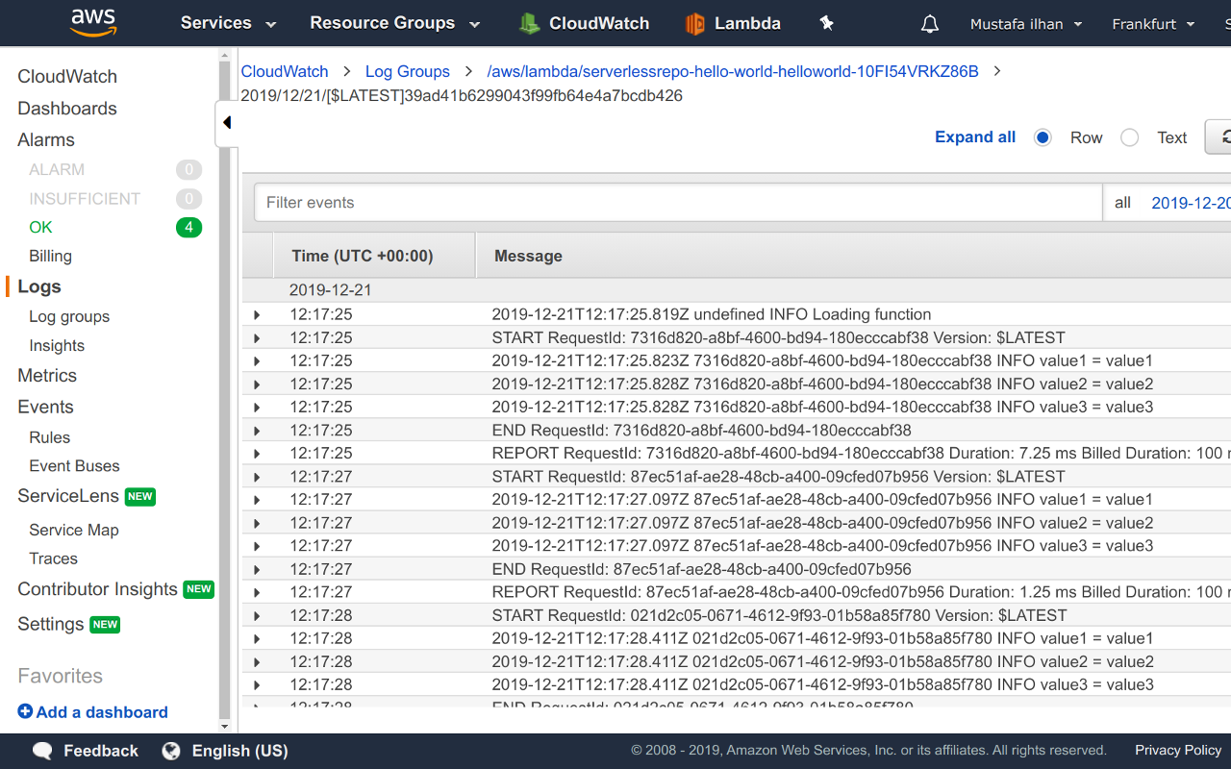Open ServiceLens in sidebar
Viewport: 1231px width, 769px height.
(68, 496)
